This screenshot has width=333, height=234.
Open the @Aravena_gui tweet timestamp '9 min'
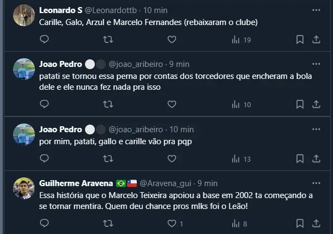click(208, 183)
